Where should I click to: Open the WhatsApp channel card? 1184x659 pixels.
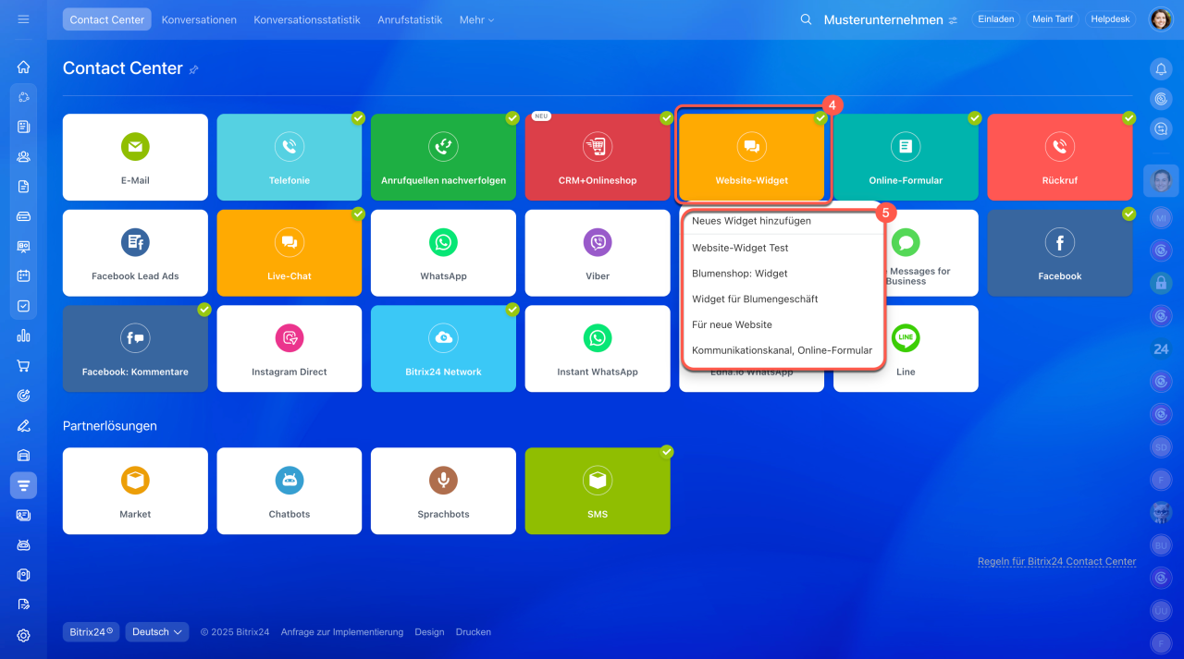tap(443, 252)
